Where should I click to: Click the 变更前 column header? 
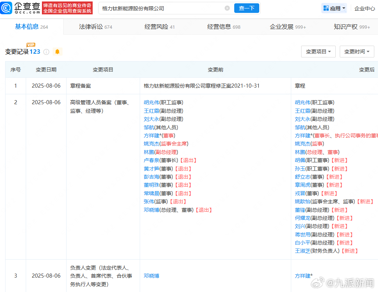click(x=215, y=70)
